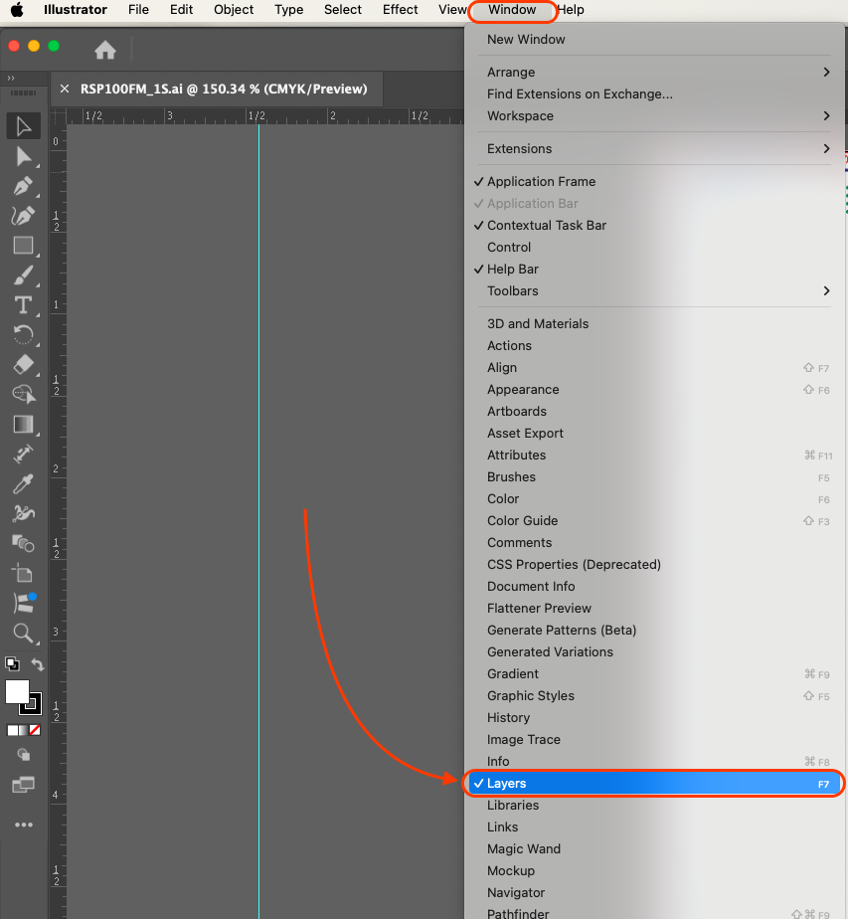Set fill to None red-slash swatch
Viewport: 848px width, 919px height.
pos(35,730)
